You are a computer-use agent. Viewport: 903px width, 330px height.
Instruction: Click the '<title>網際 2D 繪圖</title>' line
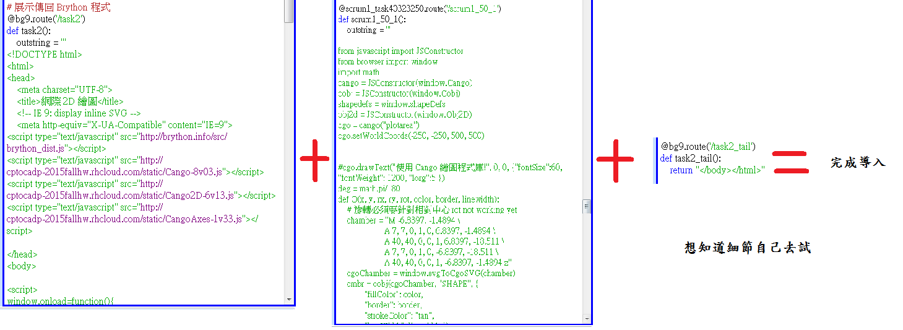70,102
